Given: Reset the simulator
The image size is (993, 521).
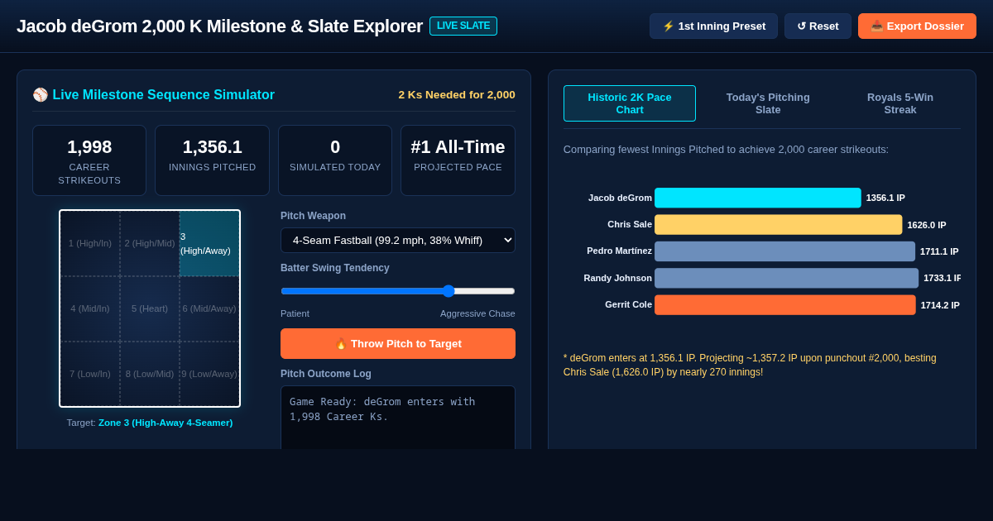Looking at the screenshot, I should click(x=818, y=26).
